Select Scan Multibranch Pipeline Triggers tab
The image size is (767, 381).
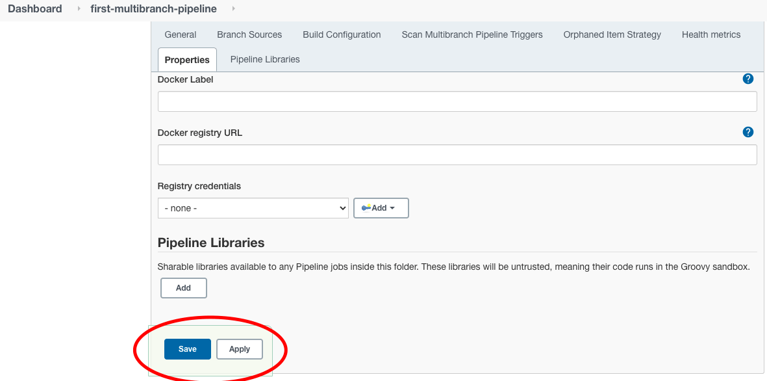point(472,34)
